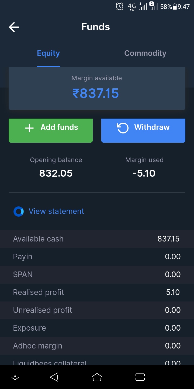Tap the back arrow icon
Screen dimensions: 194x389
pos(14,27)
